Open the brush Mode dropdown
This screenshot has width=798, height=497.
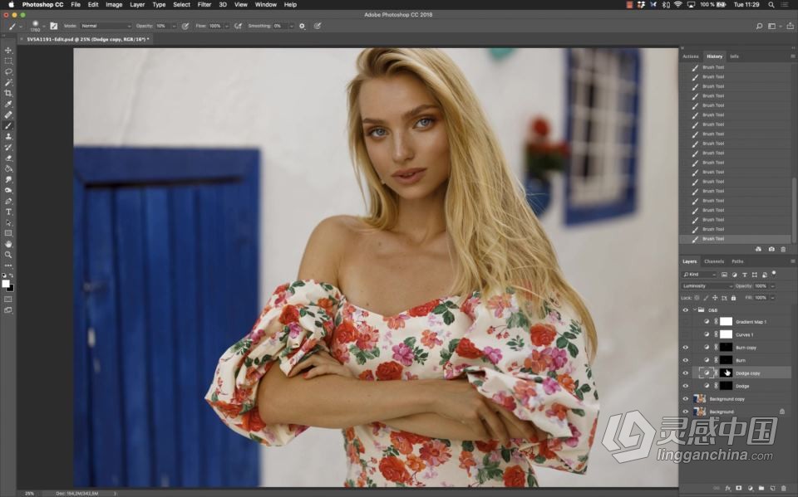pyautogui.click(x=106, y=26)
